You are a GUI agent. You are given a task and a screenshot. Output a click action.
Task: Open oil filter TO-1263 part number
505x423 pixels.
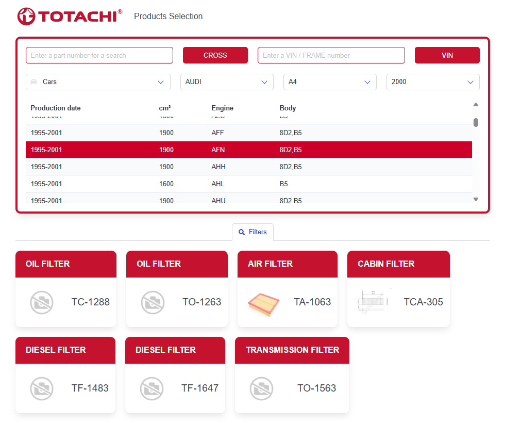[201, 302]
